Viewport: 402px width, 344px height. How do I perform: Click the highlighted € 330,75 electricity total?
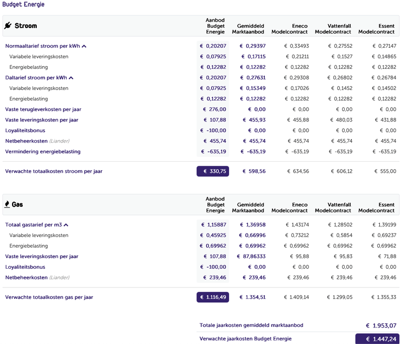[213, 171]
